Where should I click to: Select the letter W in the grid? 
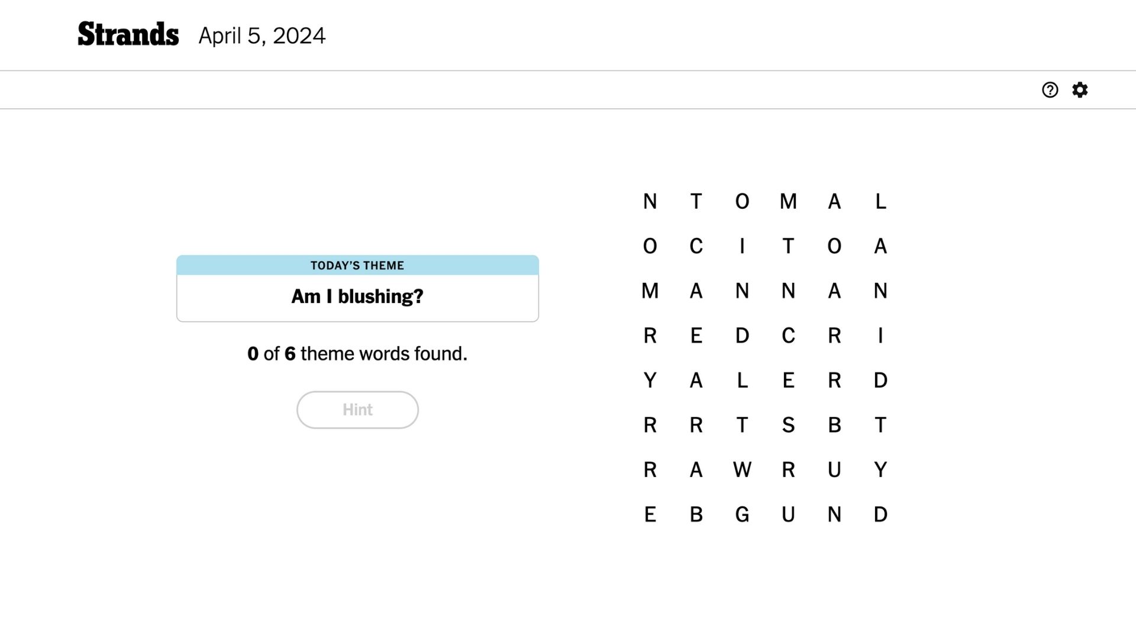click(x=742, y=470)
